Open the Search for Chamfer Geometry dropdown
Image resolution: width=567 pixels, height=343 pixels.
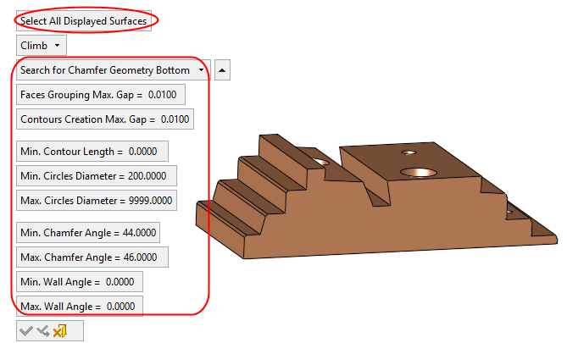[112, 70]
